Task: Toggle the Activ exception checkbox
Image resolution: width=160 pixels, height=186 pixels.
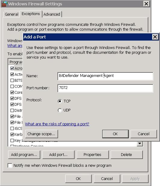Action: pos(12,75)
